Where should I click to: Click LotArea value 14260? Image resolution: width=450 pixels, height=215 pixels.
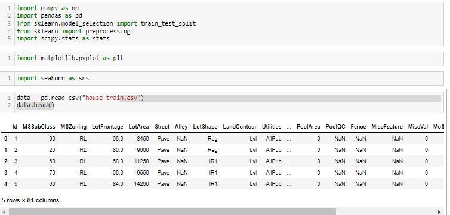(x=142, y=184)
